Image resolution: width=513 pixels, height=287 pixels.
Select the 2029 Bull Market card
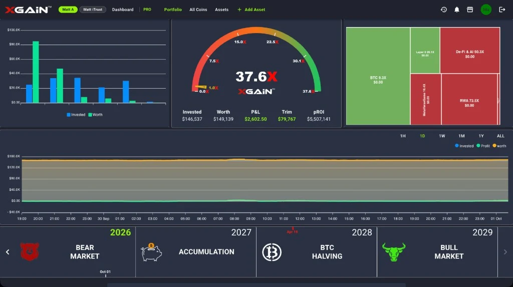(437, 252)
